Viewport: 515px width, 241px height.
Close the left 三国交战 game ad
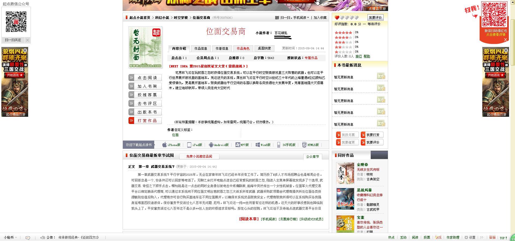pyautogui.click(x=25, y=50)
